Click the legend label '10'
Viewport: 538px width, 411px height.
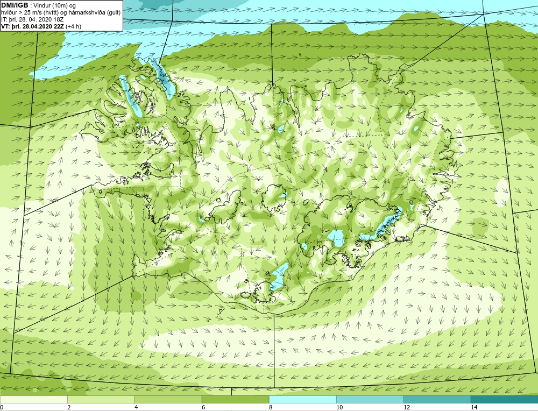pos(339,407)
